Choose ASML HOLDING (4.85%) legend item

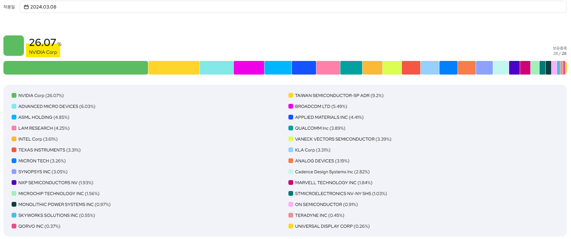40,117
